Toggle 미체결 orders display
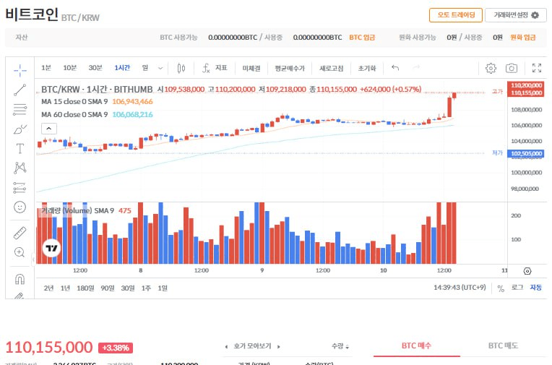The width and height of the screenshot is (552, 365). [x=251, y=69]
